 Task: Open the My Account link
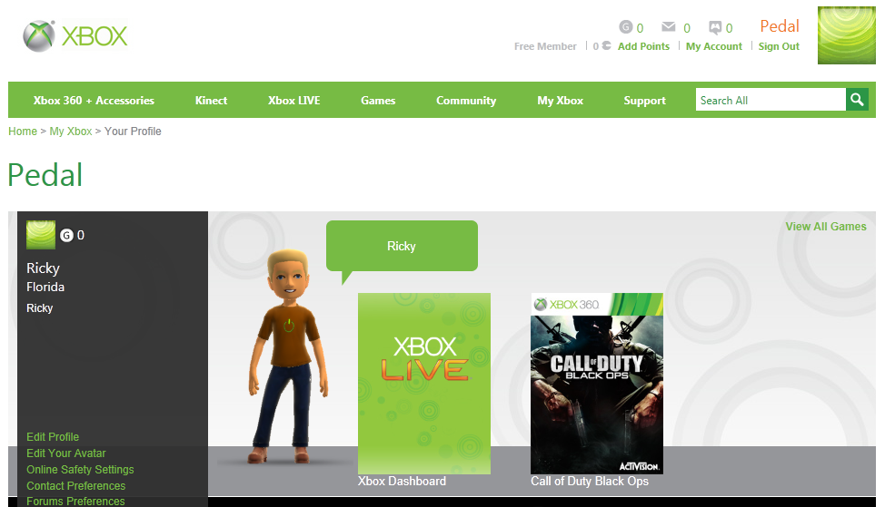click(714, 46)
